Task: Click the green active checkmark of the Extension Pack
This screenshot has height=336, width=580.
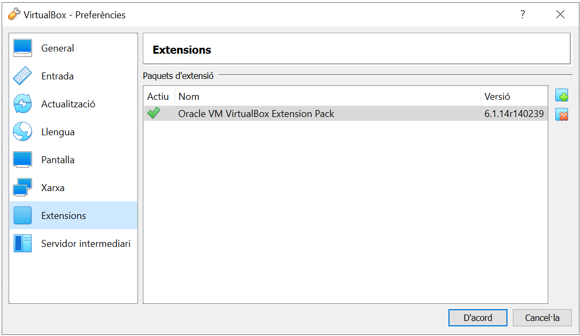Action: point(154,113)
